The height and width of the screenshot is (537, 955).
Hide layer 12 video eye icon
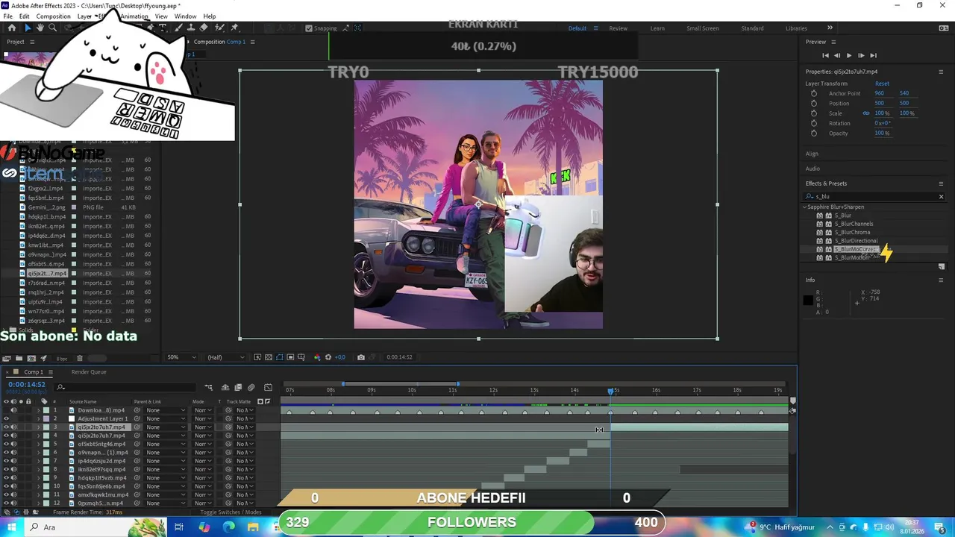click(x=6, y=503)
